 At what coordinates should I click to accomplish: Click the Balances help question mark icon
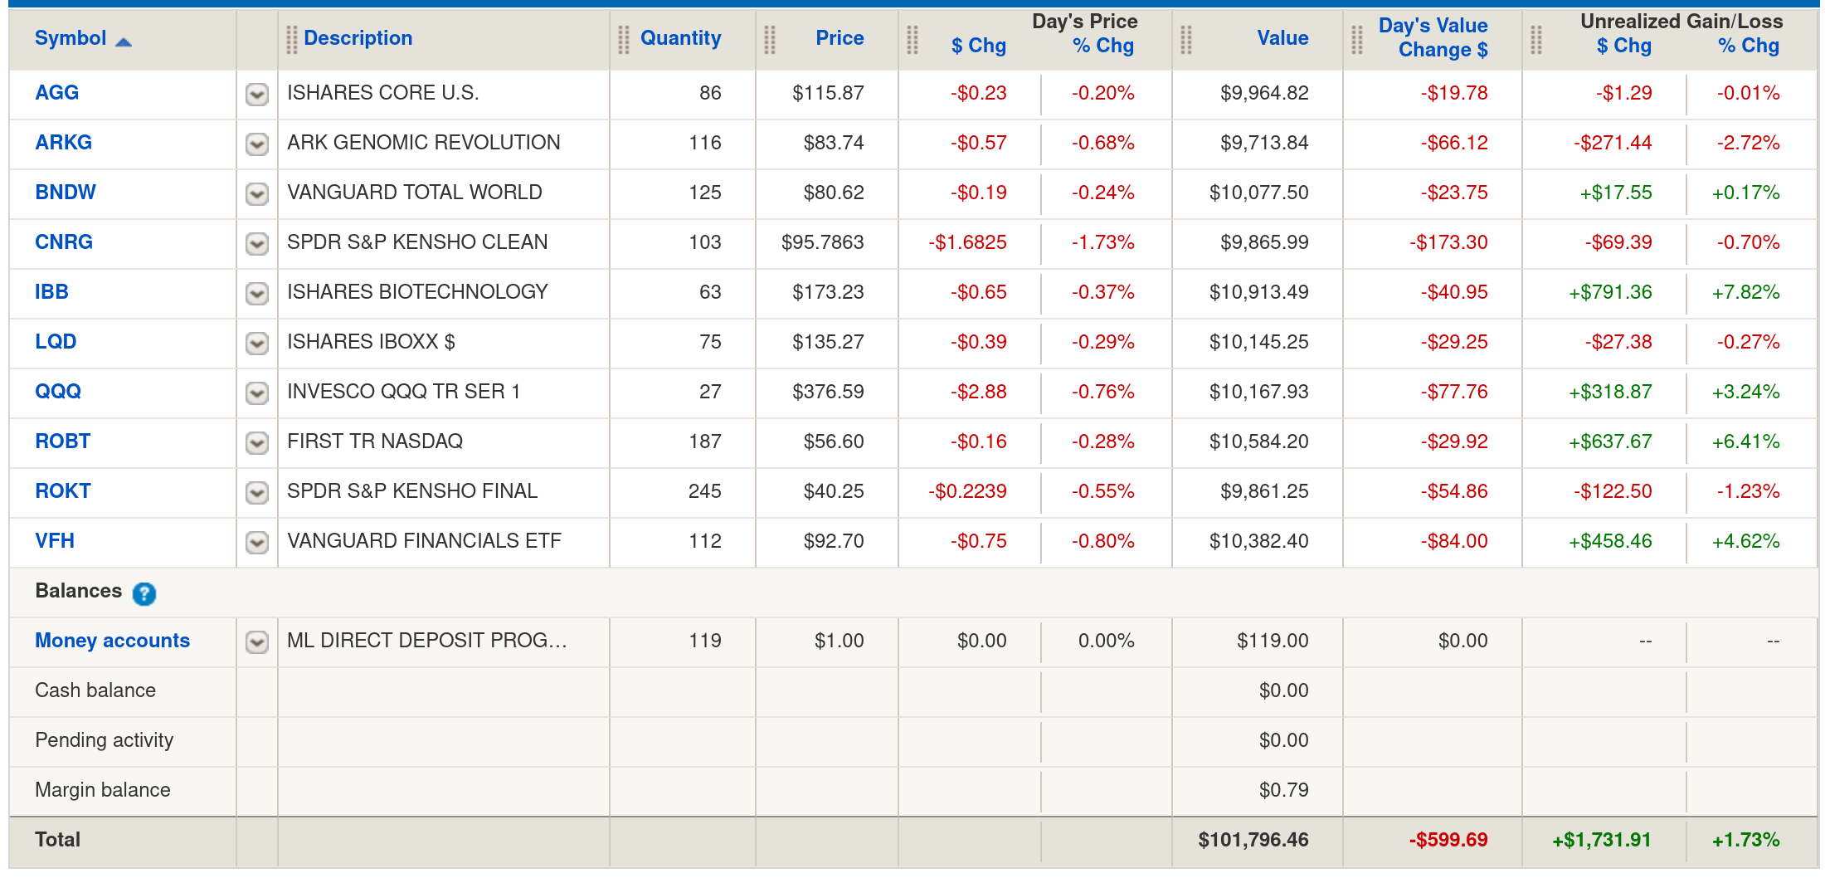144,593
